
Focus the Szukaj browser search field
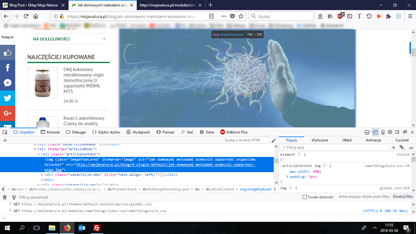281,16
